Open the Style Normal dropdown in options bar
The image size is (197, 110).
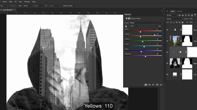(x=28, y=6)
